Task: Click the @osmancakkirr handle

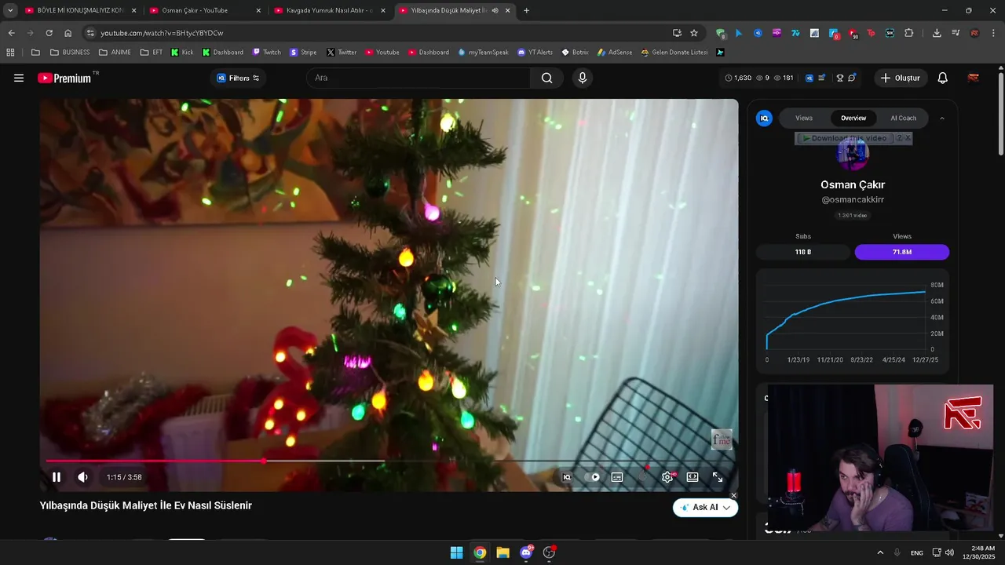Action: pos(853,200)
